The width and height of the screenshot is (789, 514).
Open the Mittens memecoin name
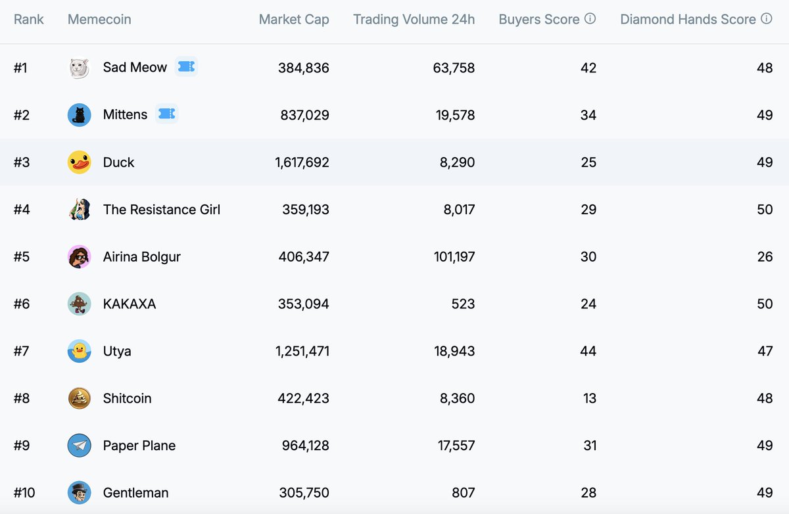[x=125, y=115]
